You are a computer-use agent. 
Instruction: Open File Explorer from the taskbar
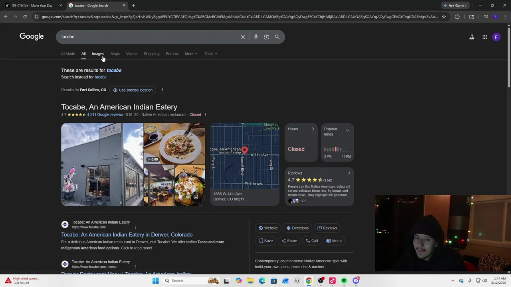250,281
